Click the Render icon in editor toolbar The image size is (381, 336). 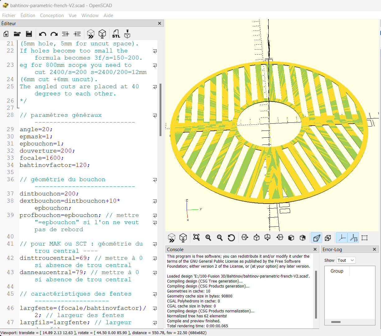pos(102,34)
